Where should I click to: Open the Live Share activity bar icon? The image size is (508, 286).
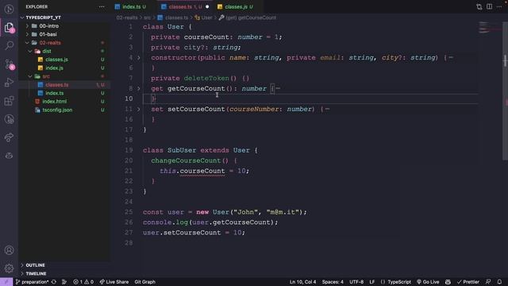9,137
